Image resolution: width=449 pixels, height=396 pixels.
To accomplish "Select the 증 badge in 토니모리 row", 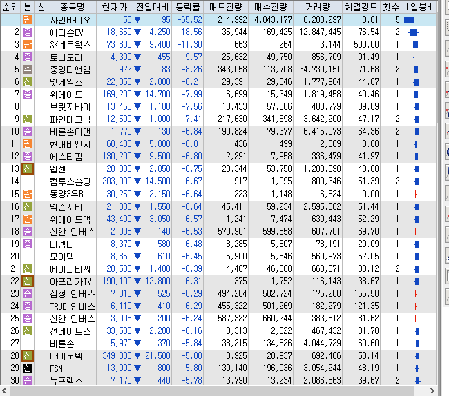I will pos(28,57).
